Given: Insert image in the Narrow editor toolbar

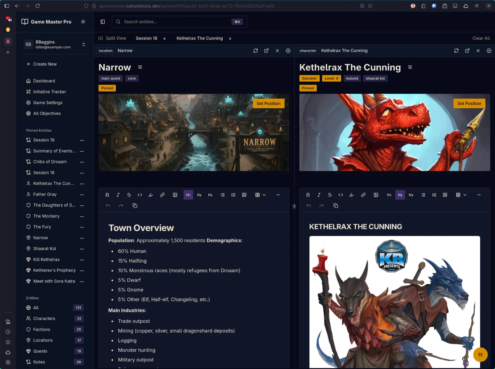Looking at the screenshot, I should point(175,195).
